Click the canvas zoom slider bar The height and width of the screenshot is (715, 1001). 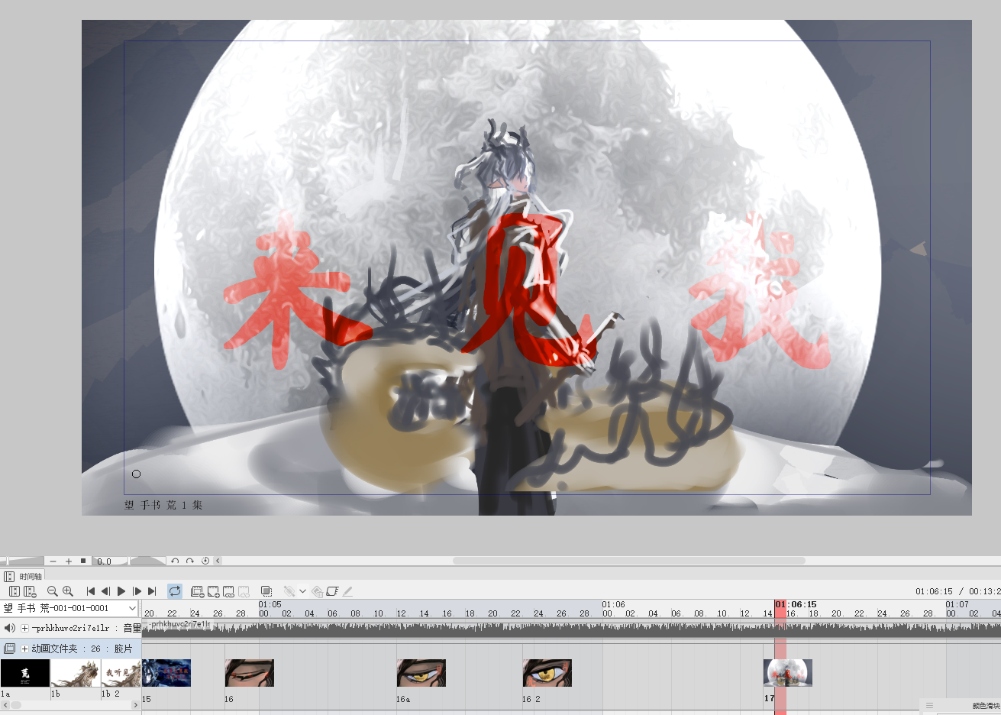[24, 561]
